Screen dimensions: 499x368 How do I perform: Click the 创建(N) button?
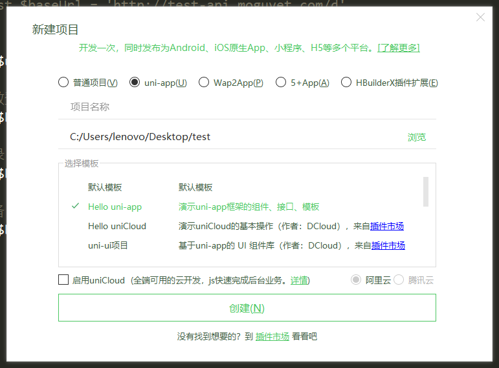[247, 308]
